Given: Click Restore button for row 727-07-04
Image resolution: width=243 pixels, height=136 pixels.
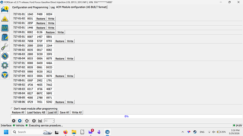Looking at the screenshot, I should pos(60,76).
